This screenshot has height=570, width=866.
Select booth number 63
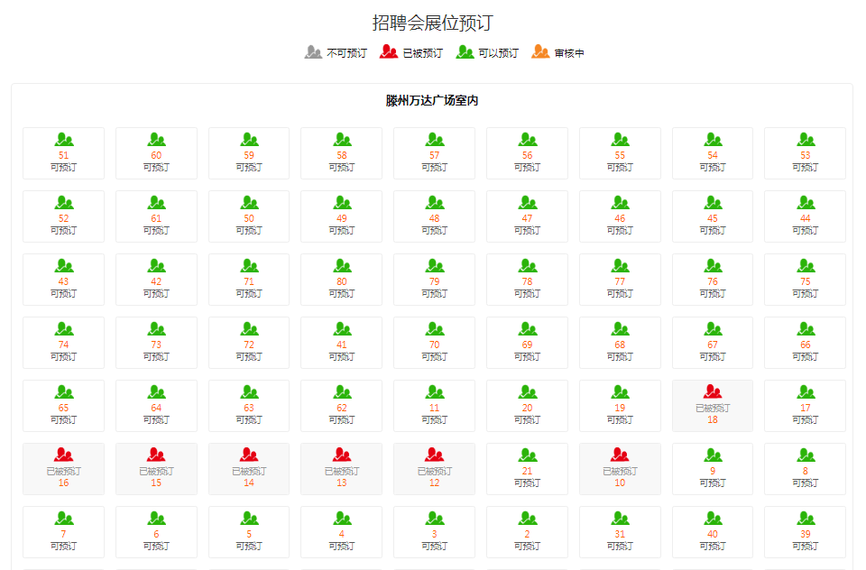click(x=249, y=406)
